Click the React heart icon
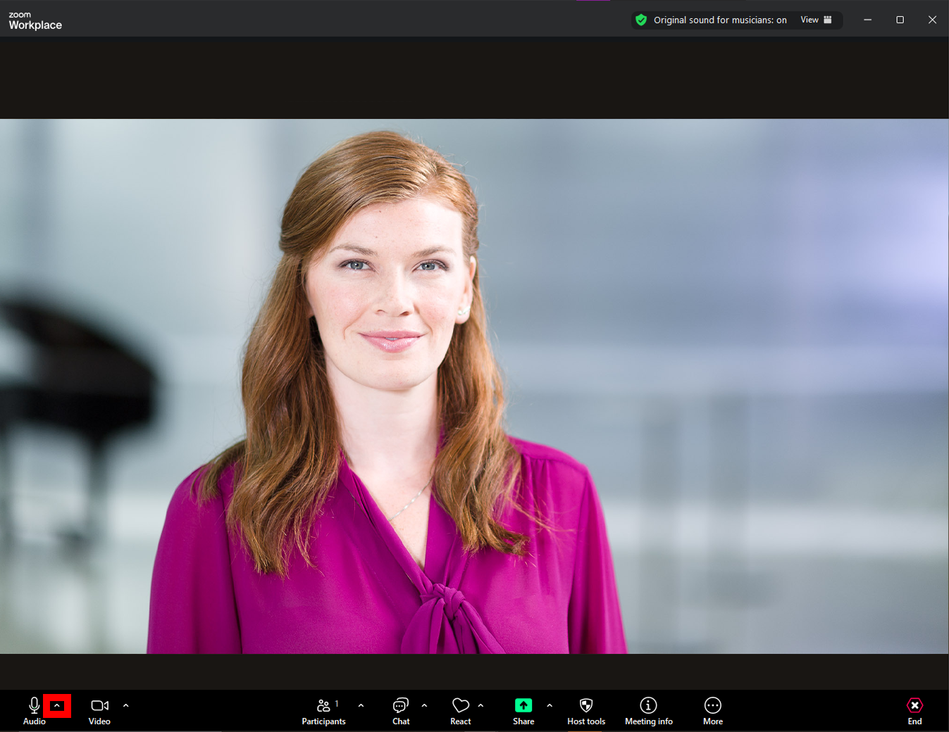Image resolution: width=949 pixels, height=732 pixels. pos(461,705)
